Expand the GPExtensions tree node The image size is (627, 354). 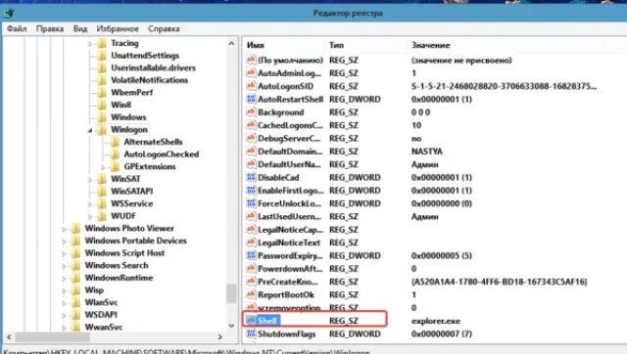coord(103,167)
